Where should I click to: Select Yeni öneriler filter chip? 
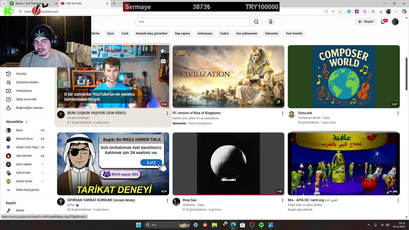pos(294,34)
